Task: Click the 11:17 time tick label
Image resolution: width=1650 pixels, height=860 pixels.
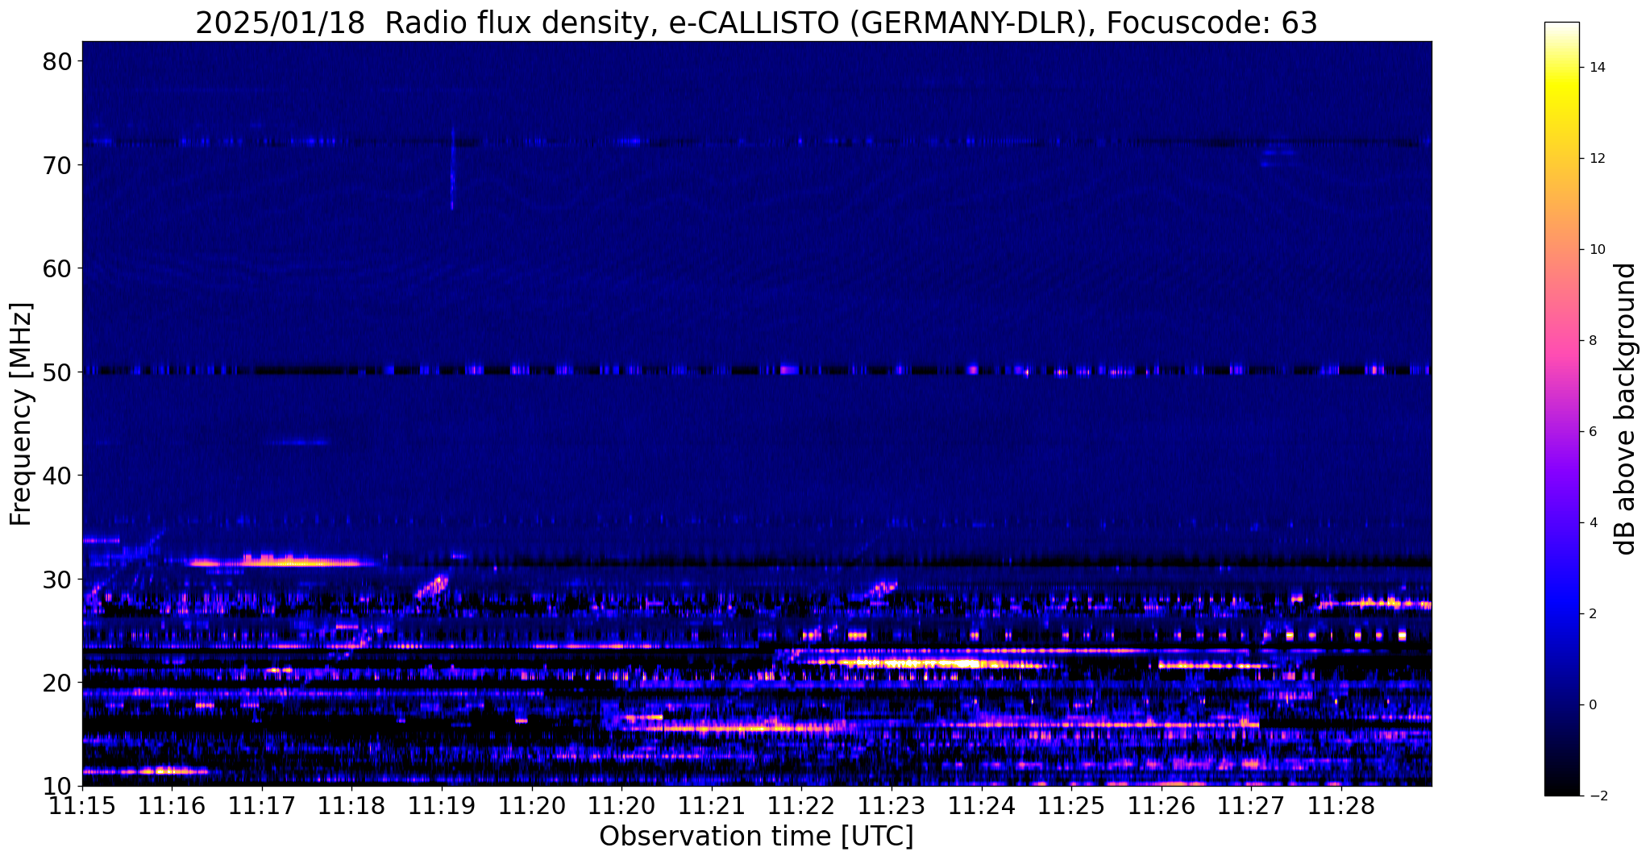Action: [x=262, y=807]
